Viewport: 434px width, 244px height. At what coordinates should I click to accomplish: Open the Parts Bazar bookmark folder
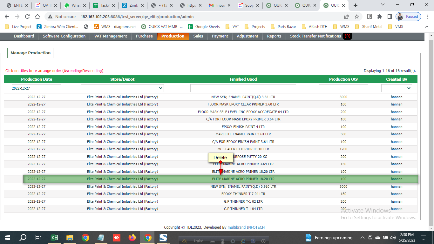(x=283, y=27)
